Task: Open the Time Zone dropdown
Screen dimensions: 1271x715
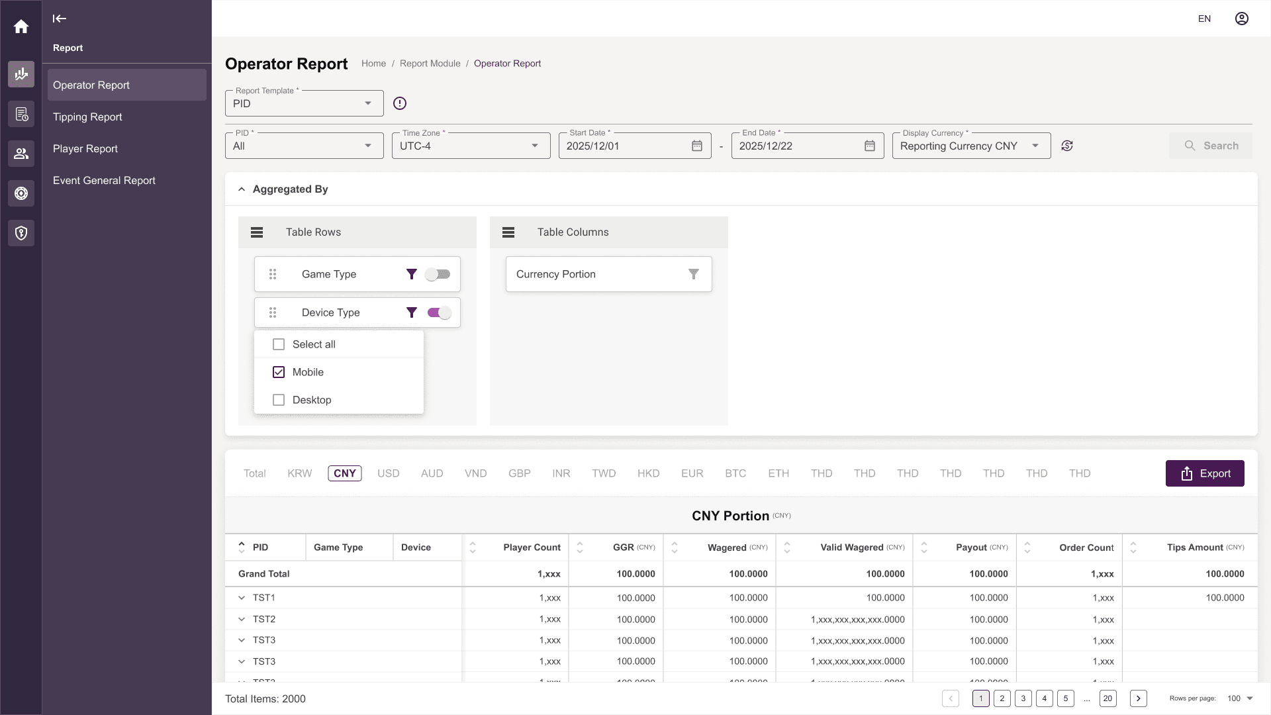Action: [471, 146]
